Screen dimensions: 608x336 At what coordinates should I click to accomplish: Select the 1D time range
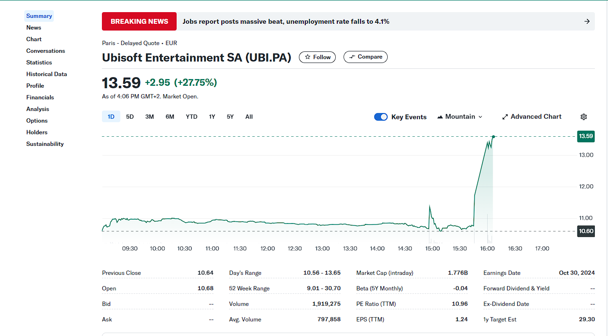111,117
